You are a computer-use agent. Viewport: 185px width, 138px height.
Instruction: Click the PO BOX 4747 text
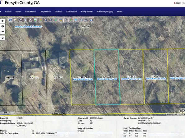(144, 121)
